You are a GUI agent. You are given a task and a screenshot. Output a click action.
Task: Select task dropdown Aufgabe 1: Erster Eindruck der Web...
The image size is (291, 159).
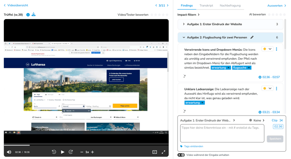pyautogui.click(x=208, y=120)
